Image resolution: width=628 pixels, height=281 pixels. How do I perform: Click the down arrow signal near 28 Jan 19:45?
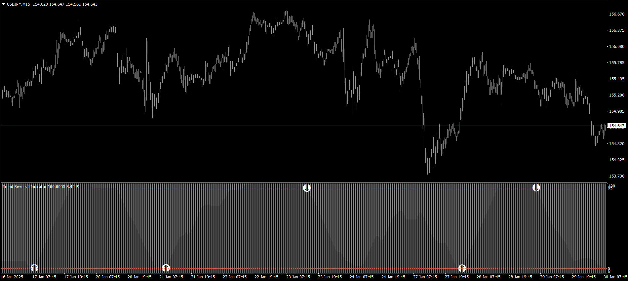(536, 188)
